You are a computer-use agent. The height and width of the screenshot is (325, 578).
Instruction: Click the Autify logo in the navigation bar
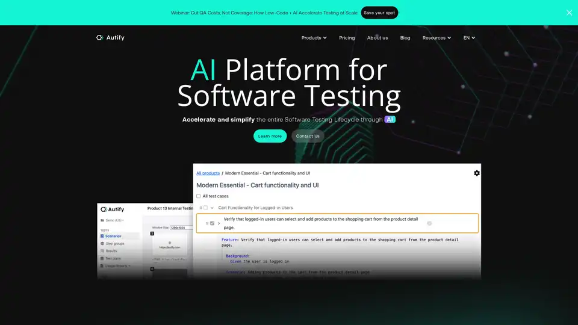110,37
